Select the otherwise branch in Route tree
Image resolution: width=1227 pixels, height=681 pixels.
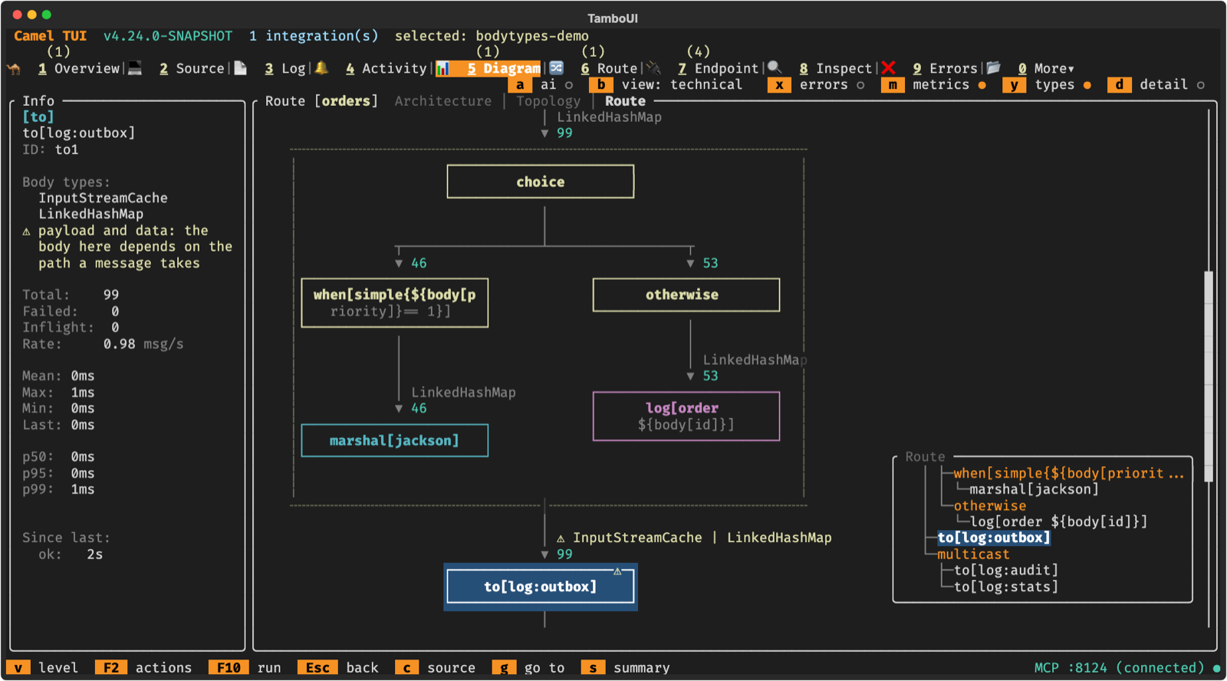click(x=990, y=506)
